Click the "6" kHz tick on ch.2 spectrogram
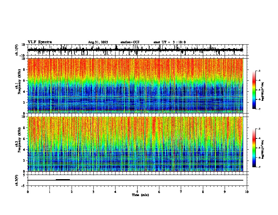278x215 pixels. (x=24, y=139)
